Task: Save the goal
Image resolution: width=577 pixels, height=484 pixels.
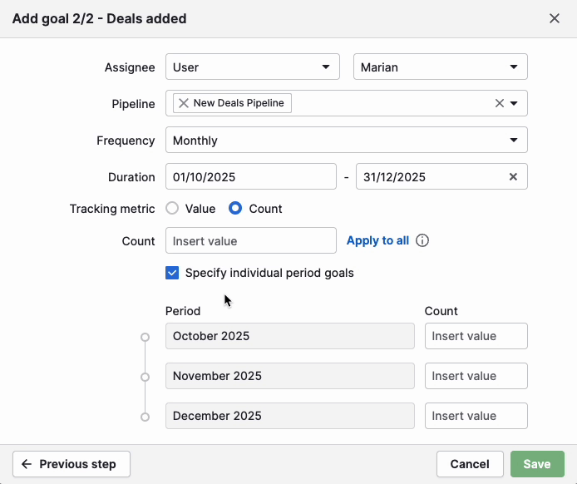Action: point(537,464)
